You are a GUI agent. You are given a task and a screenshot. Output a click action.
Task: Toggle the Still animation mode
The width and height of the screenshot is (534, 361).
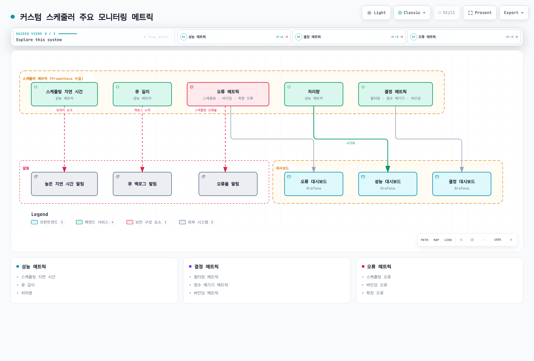[x=447, y=13]
